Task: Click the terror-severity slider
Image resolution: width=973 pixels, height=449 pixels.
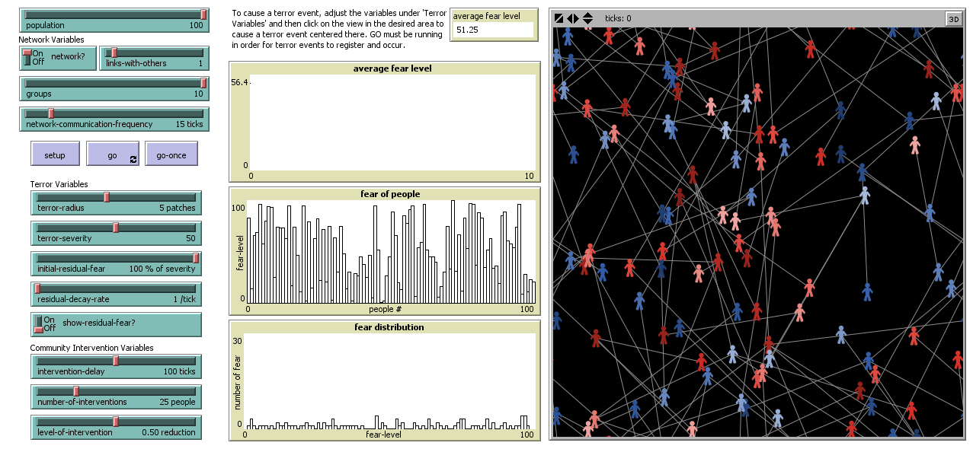Action: [116, 233]
